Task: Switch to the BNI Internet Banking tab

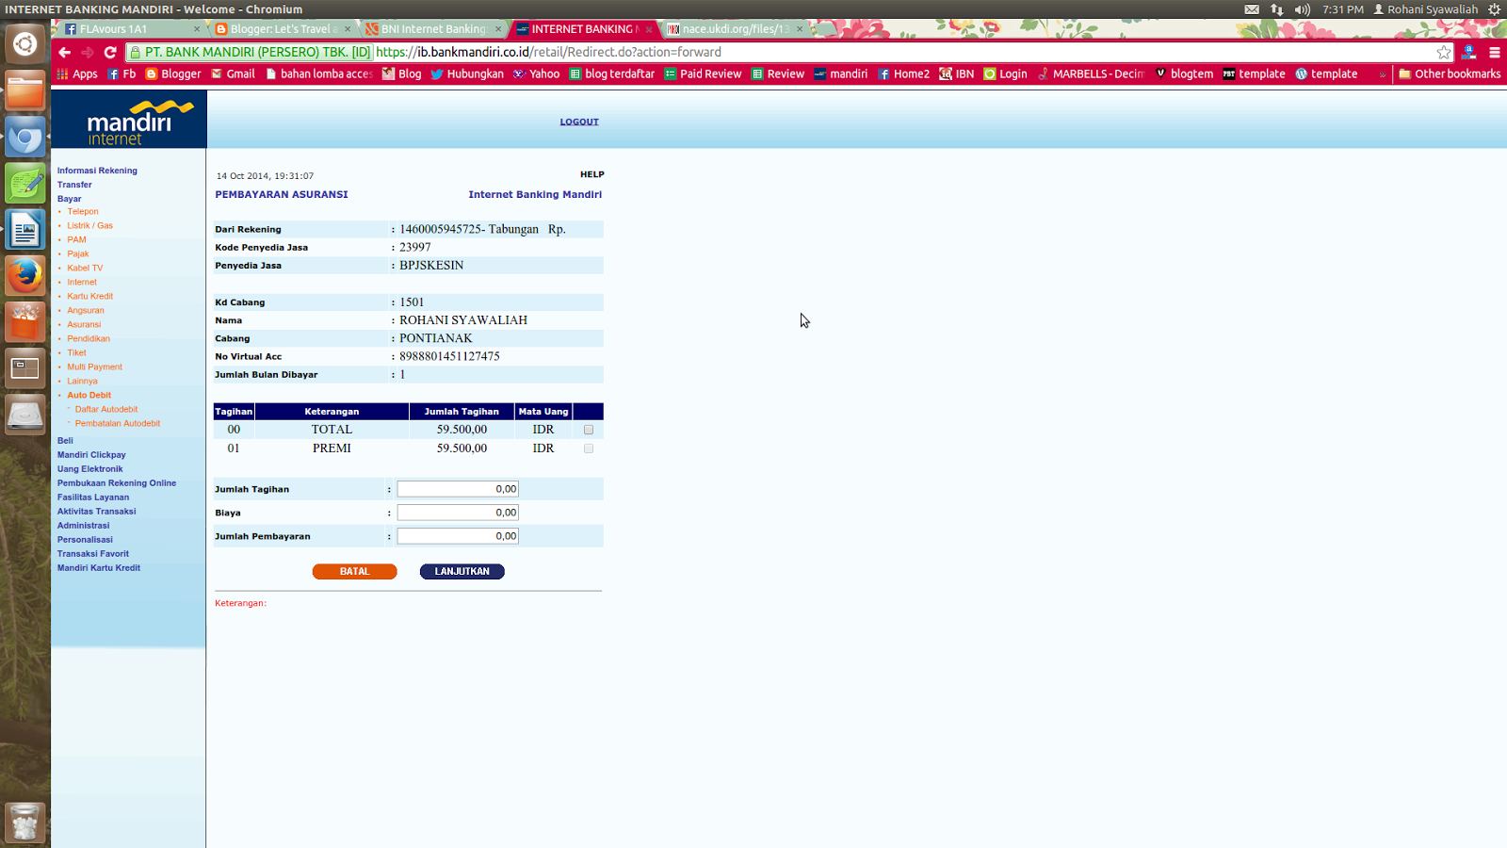Action: pyautogui.click(x=433, y=29)
